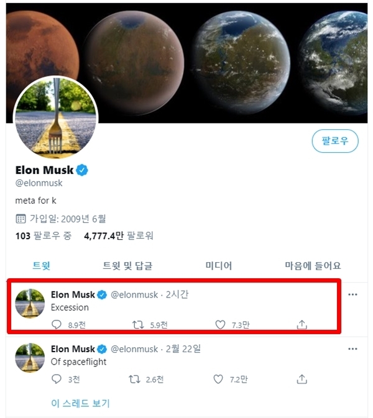The width and height of the screenshot is (373, 418).
Task: Share the Excession tweet
Action: 302,324
